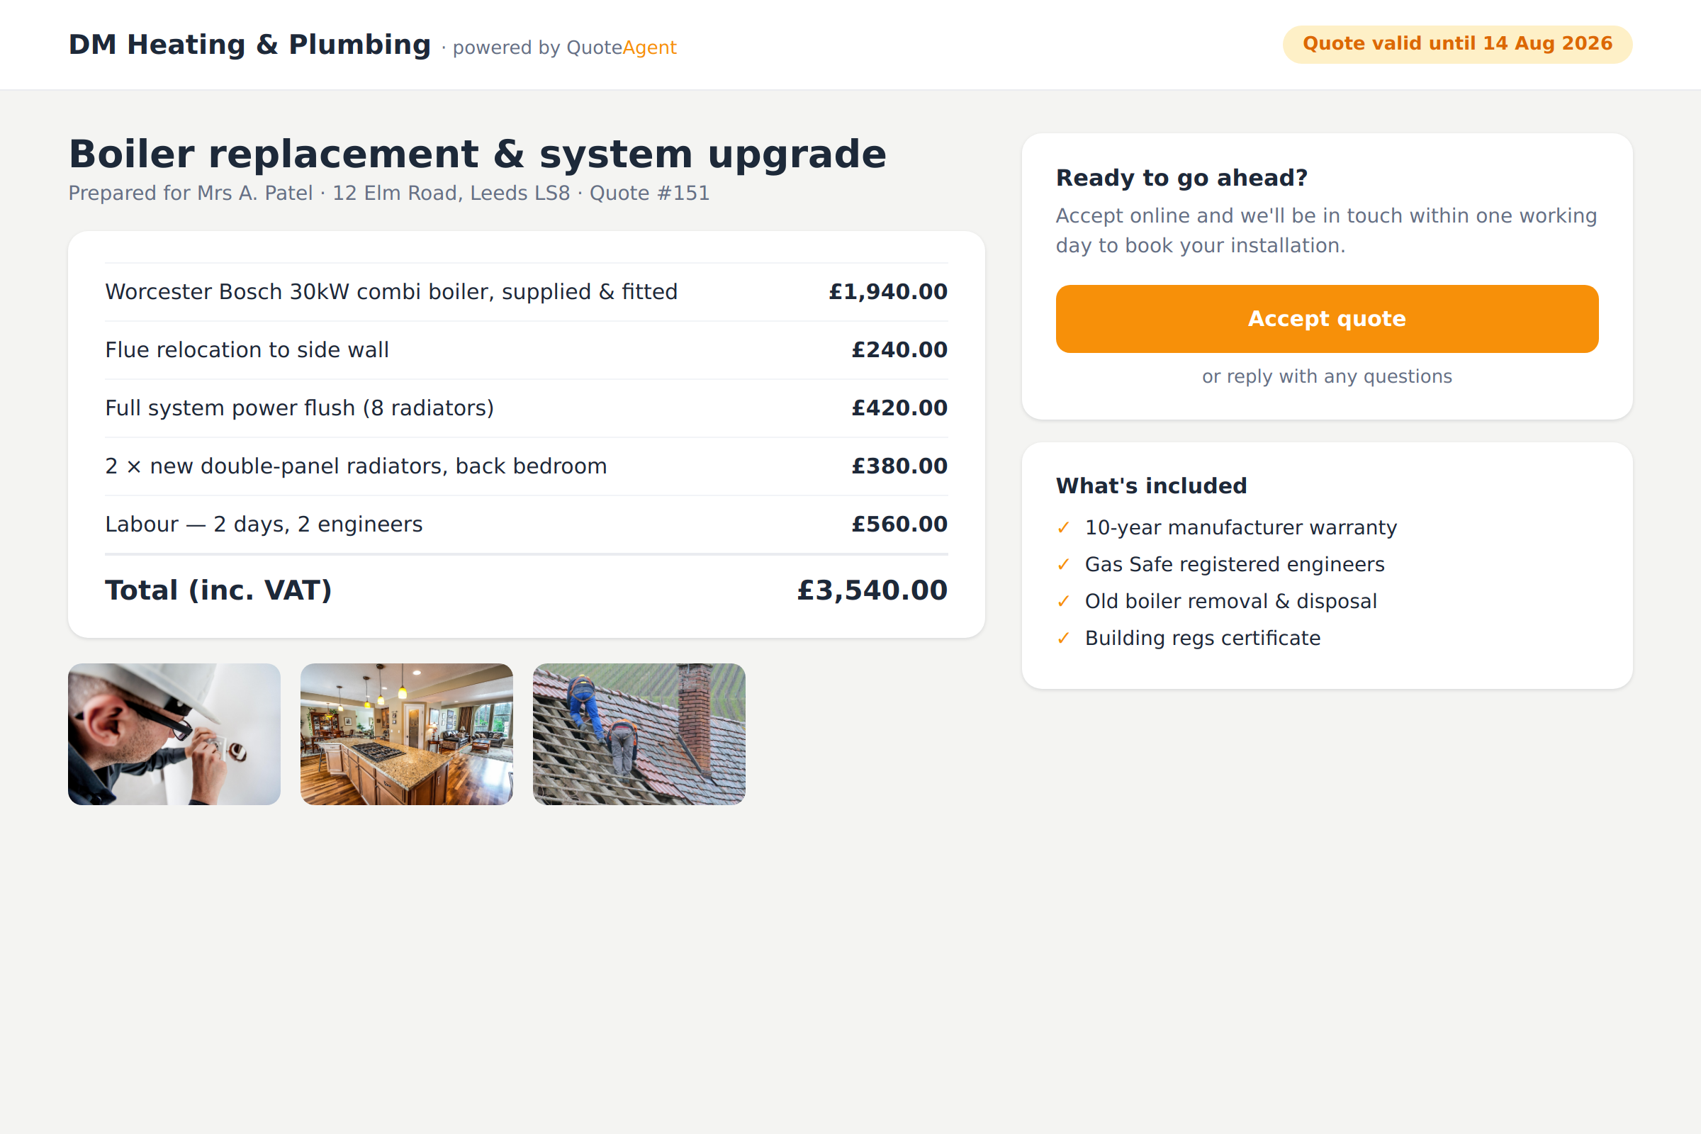
Task: Click the Building regs certificate checkmark
Action: [1063, 638]
